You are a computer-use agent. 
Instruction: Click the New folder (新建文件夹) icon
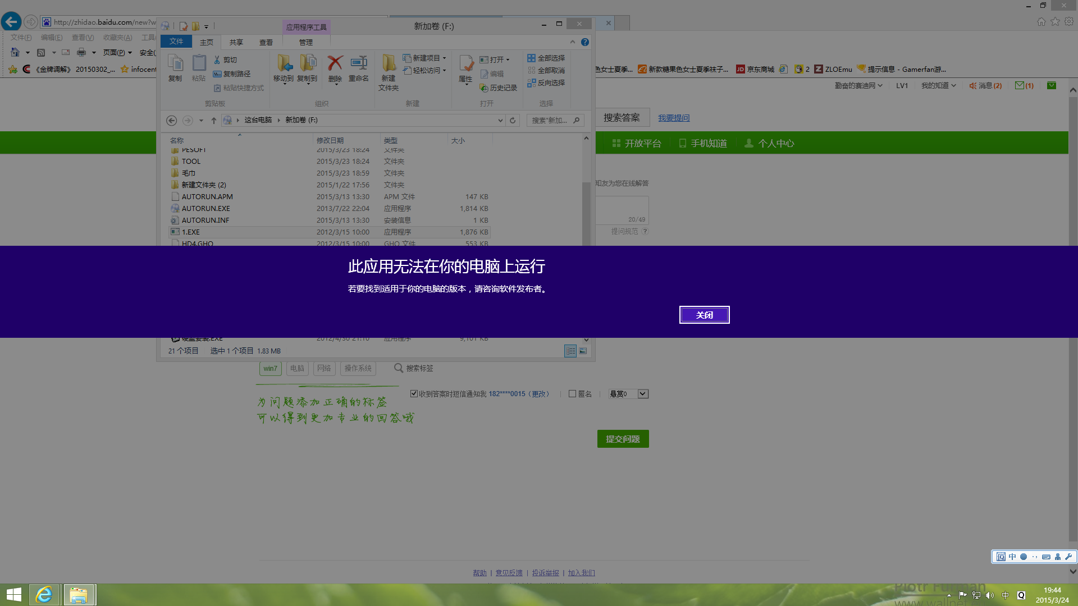[x=389, y=72]
